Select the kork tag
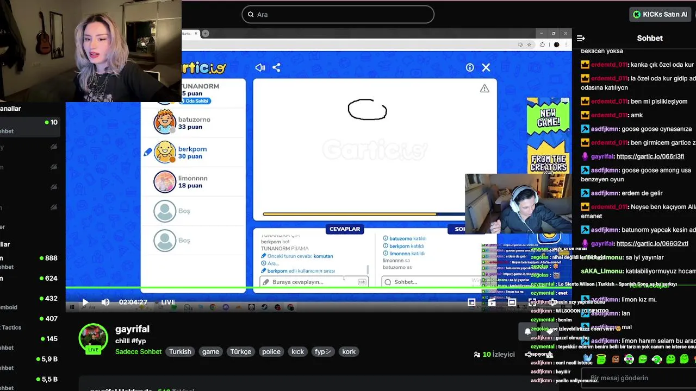Viewport: 696px width, 391px height. coord(349,351)
